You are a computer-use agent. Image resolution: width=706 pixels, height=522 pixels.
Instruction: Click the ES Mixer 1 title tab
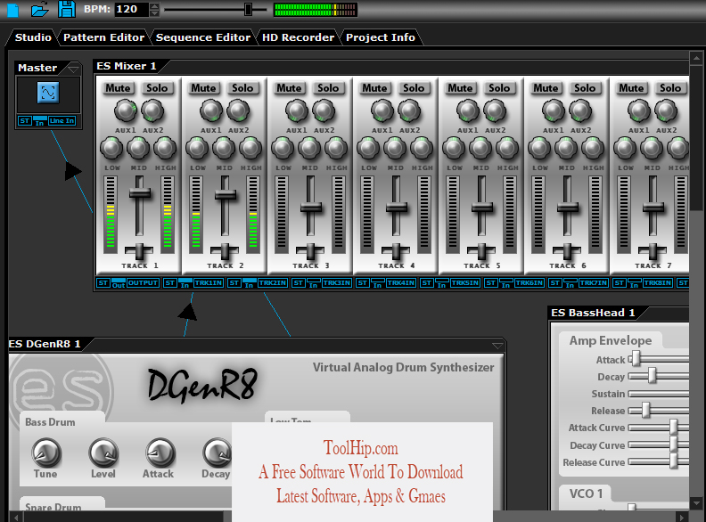(127, 66)
